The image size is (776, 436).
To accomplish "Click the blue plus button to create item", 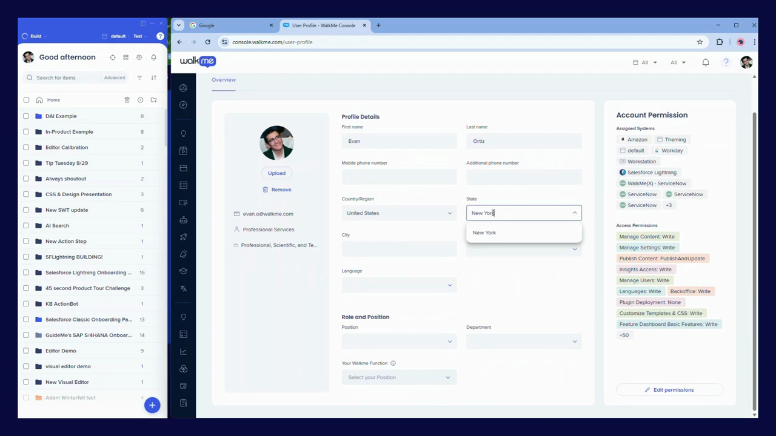I will (152, 405).
